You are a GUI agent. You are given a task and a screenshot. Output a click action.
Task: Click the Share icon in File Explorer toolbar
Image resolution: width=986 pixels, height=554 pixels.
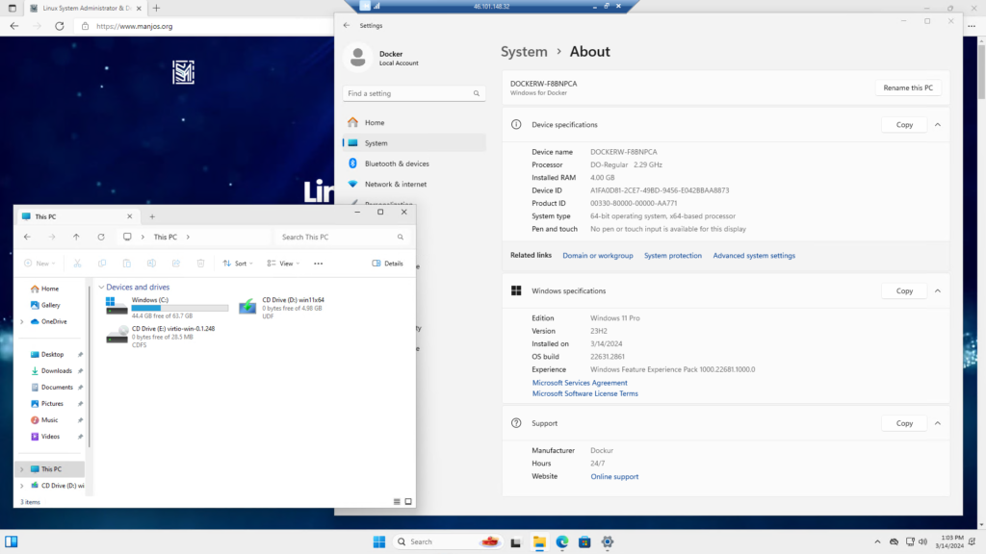[176, 264]
